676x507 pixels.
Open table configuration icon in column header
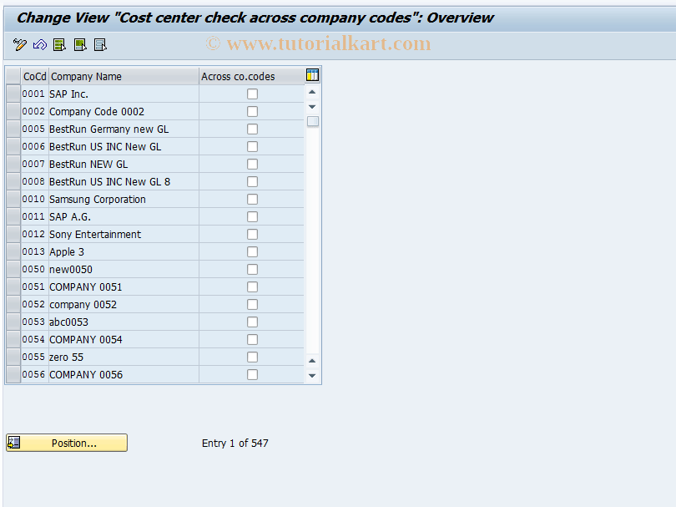(x=312, y=74)
